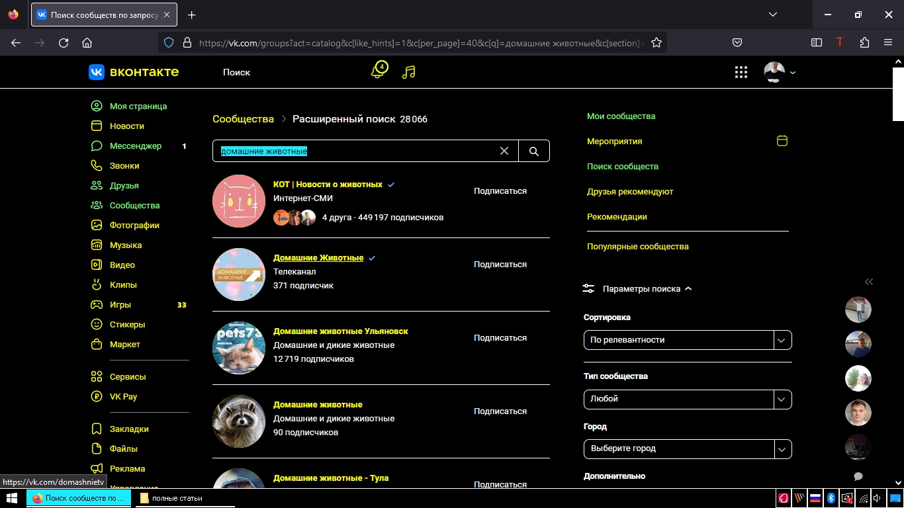This screenshot has height=508, width=904.
Task: Click the Мои сообщества link
Action: [621, 116]
